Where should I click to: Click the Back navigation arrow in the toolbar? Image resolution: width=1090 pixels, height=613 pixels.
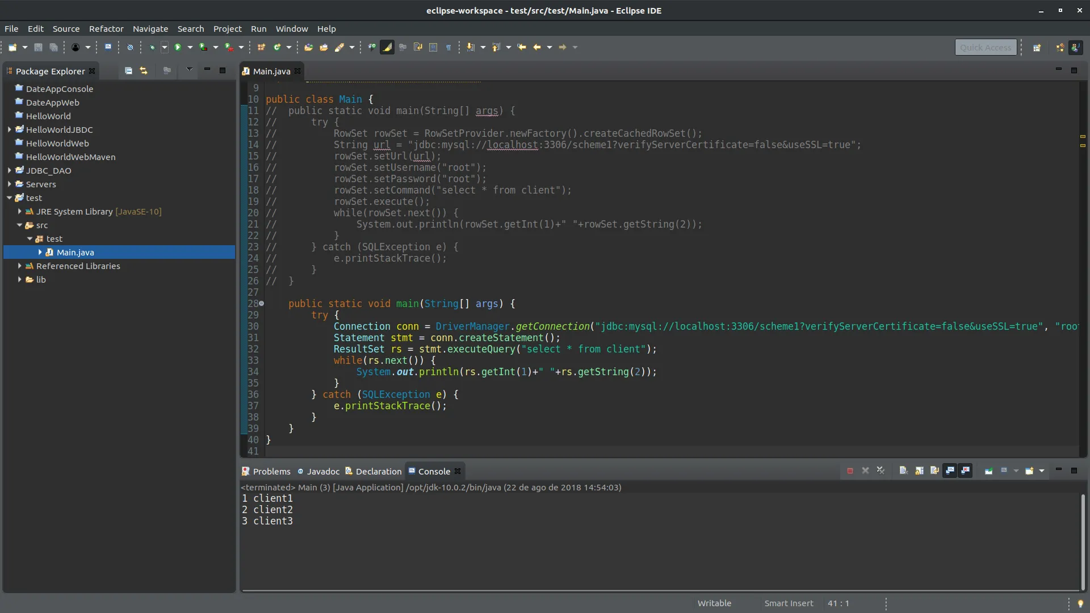click(x=536, y=48)
